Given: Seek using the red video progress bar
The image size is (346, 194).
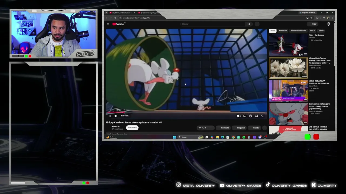Looking at the screenshot, I should point(186,112).
